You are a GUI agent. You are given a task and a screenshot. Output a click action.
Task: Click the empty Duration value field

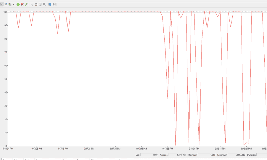click(262, 155)
